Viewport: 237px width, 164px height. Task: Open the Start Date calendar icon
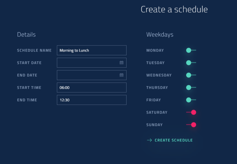click(x=122, y=63)
